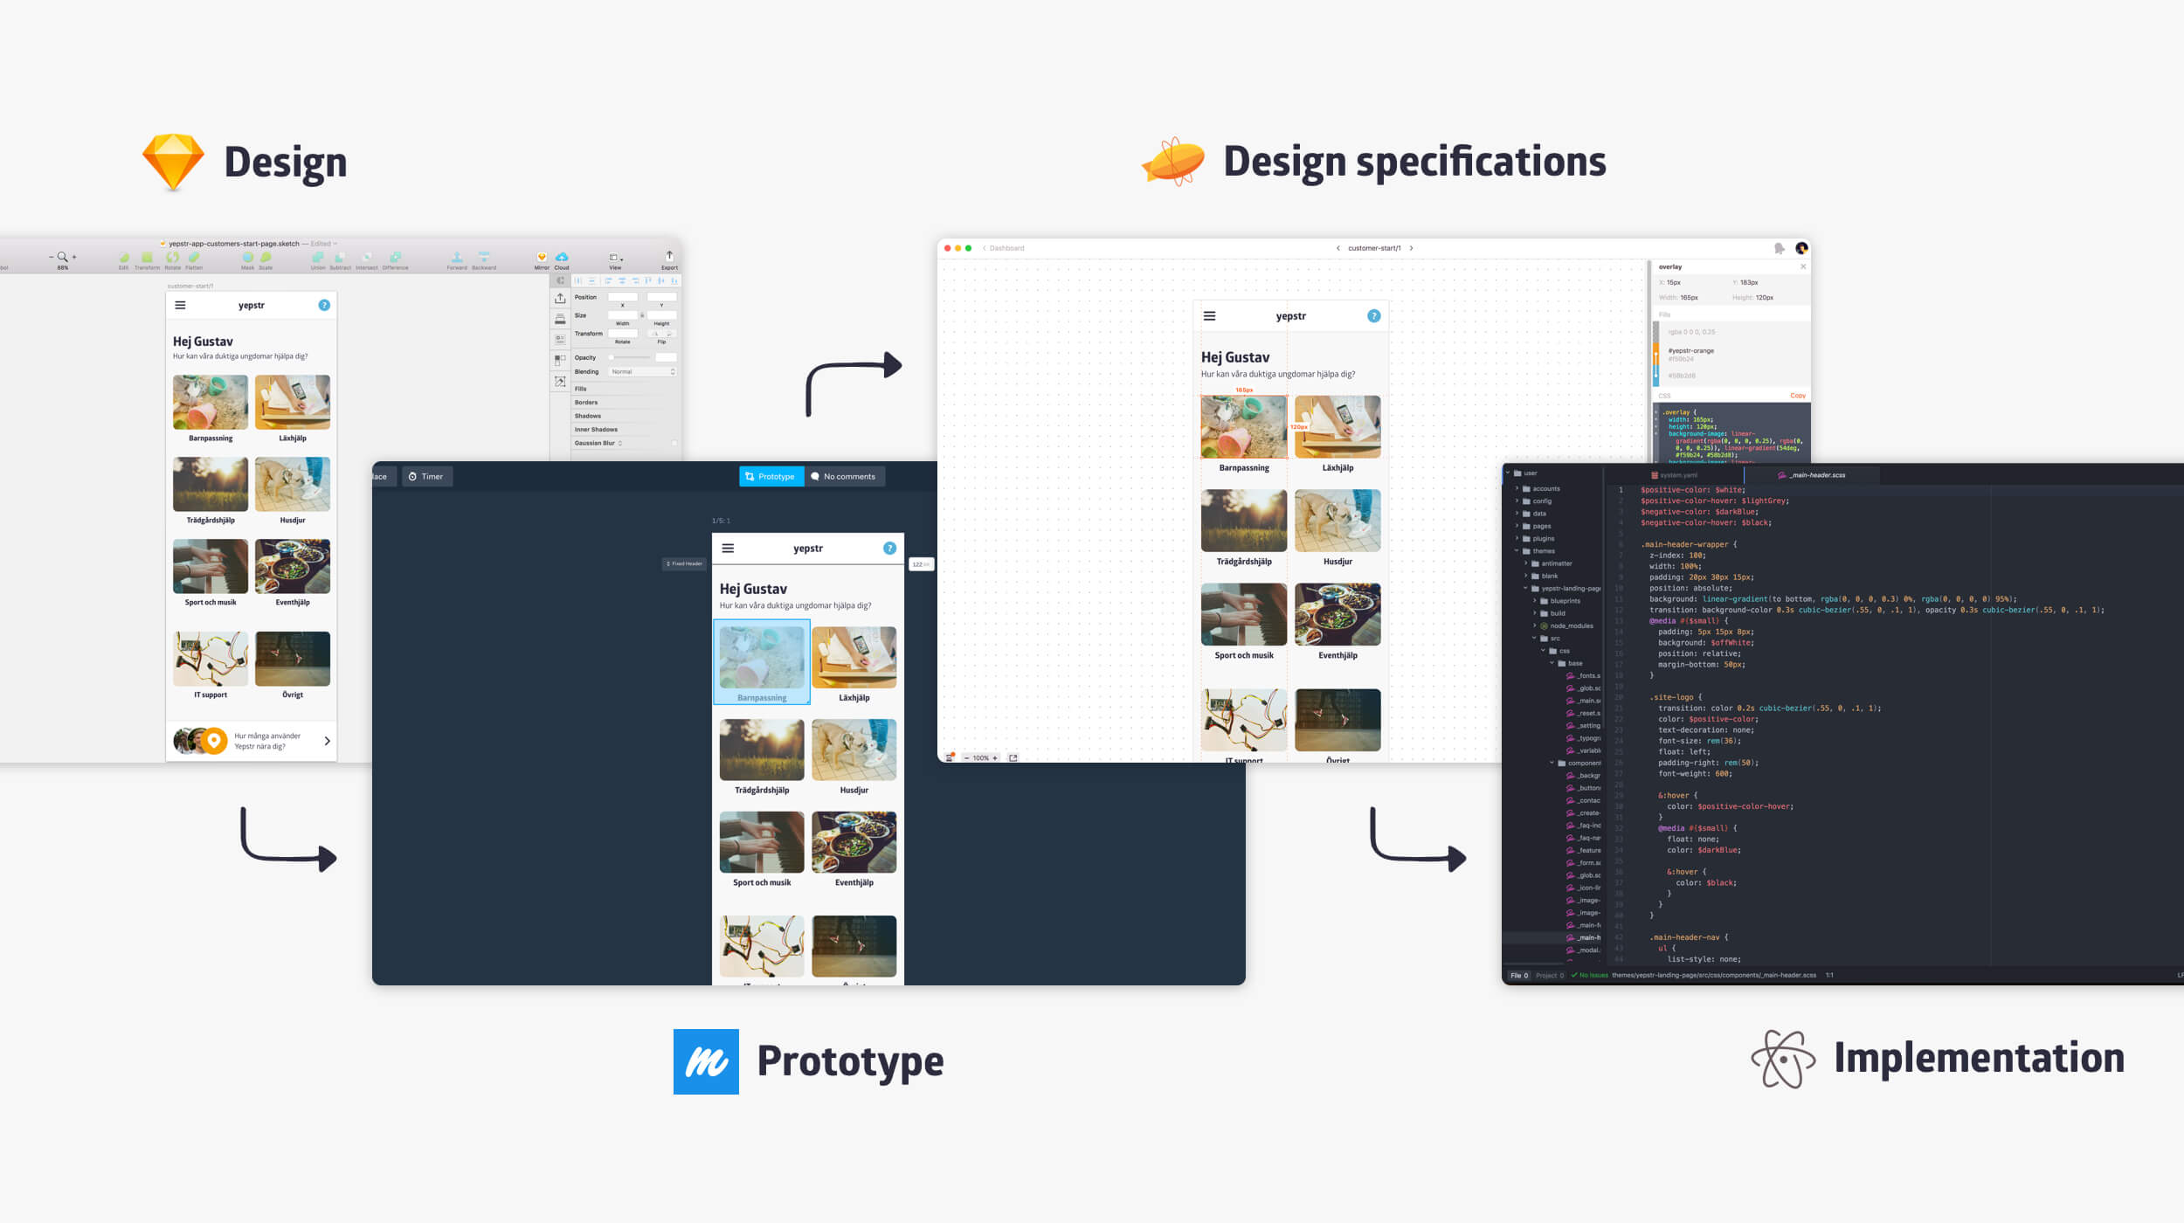Click the Backward arrange icon in Sketch
This screenshot has width=2184, height=1223.
484,257
